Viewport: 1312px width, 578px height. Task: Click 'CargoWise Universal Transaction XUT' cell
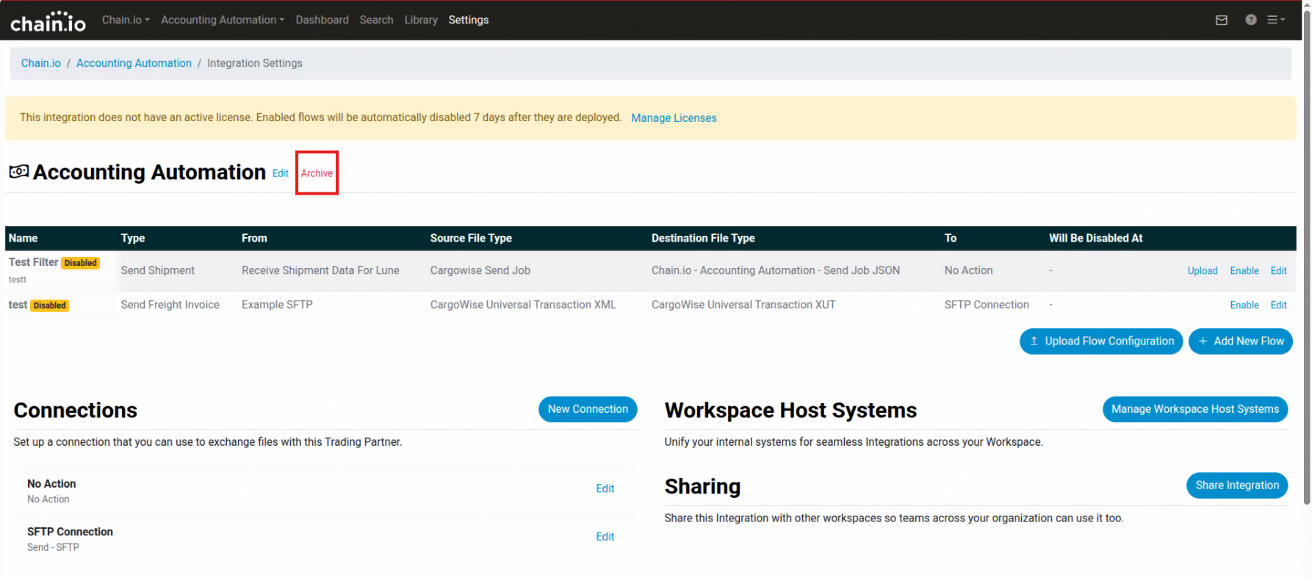(743, 305)
